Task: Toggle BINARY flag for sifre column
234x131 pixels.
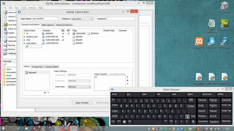Action: [x=74, y=40]
